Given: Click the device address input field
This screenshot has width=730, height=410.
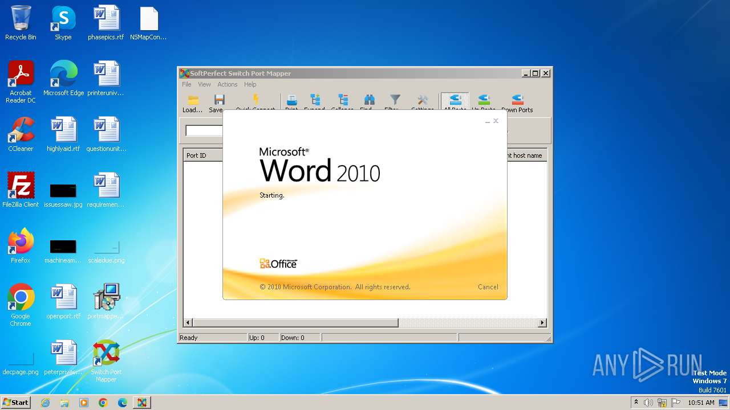Looking at the screenshot, I should point(204,131).
